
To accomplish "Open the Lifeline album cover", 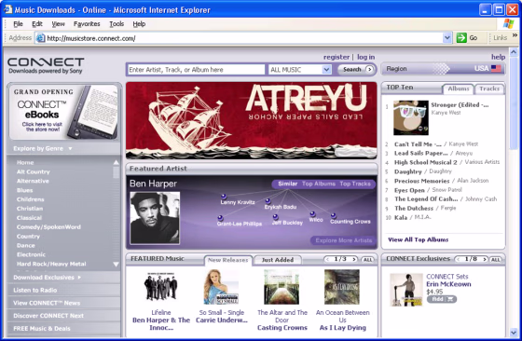I will 160,287.
